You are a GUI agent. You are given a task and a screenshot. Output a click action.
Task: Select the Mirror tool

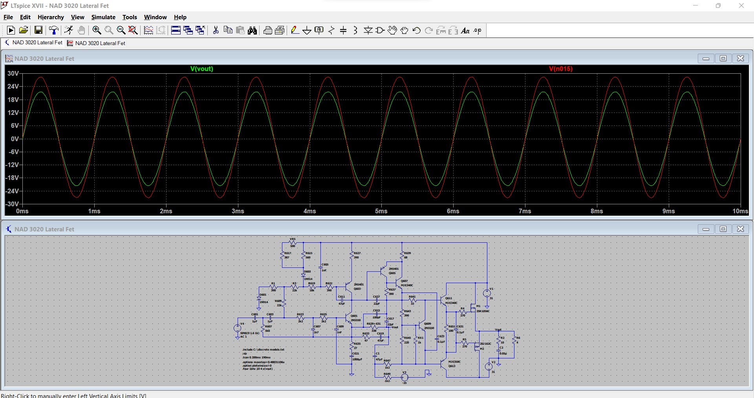coord(453,30)
